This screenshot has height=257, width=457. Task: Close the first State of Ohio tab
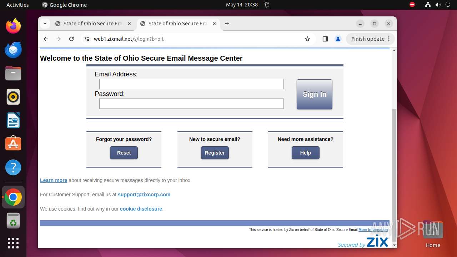(129, 24)
